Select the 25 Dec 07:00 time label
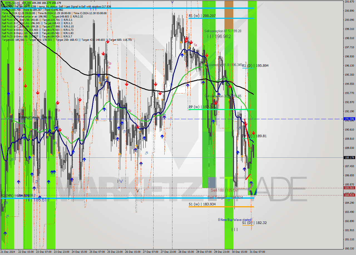356x255 pixels. point(97,252)
